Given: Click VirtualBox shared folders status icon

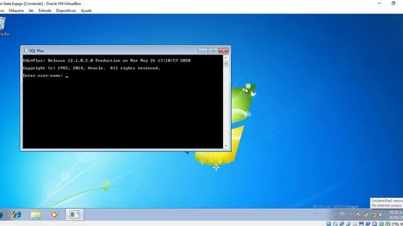Looking at the screenshot, I should pos(355,224).
